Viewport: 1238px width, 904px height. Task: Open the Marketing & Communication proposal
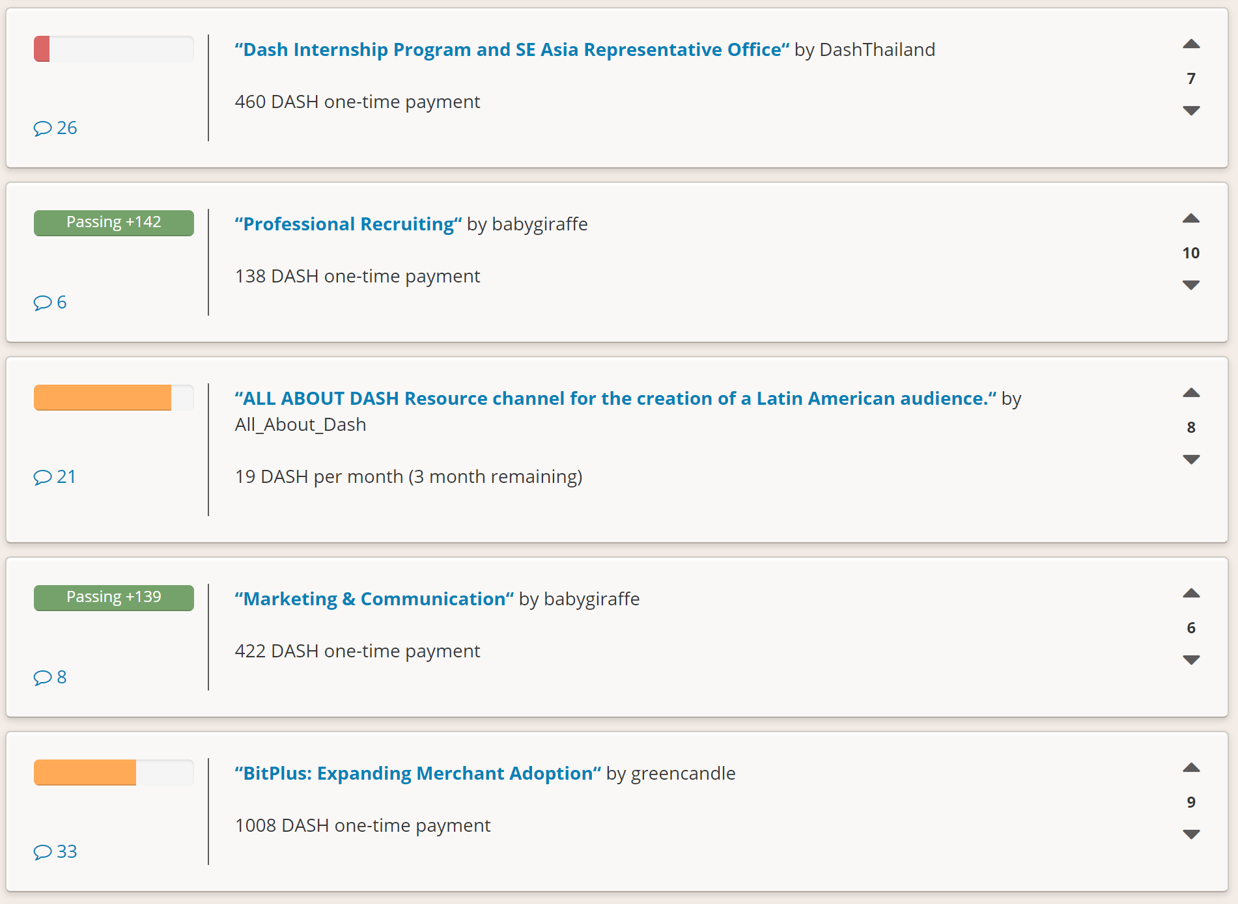[x=374, y=599]
